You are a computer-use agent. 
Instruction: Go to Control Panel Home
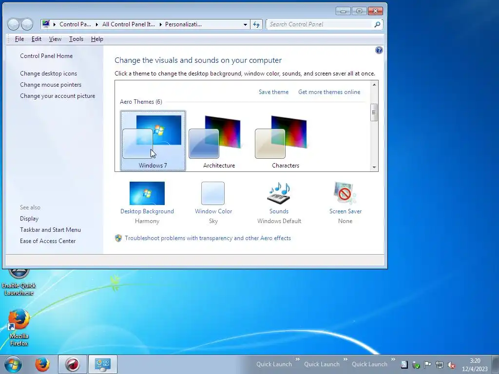click(x=46, y=56)
